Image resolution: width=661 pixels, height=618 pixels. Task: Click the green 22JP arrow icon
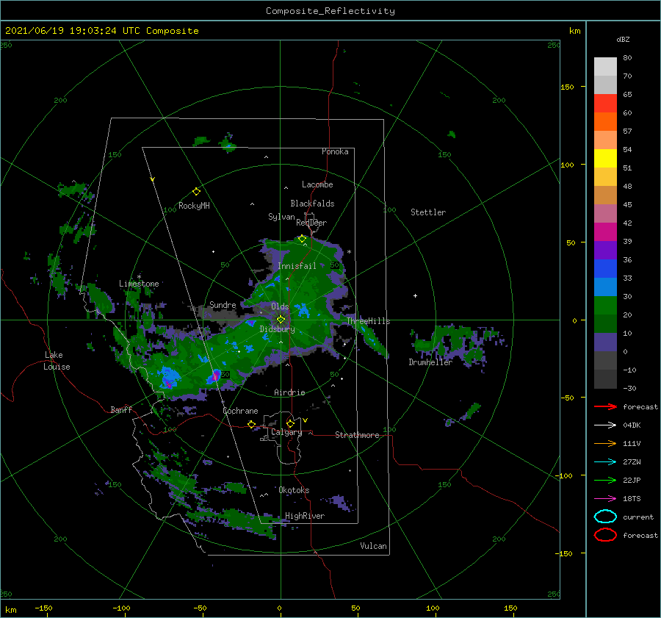pyautogui.click(x=605, y=480)
